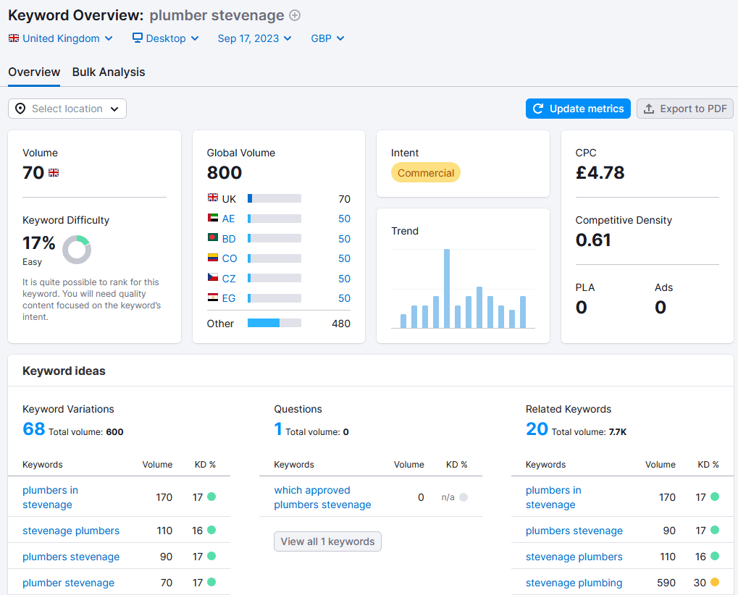Screen dimensions: 738x595
Task: Select the Overview tab
Action: click(34, 72)
